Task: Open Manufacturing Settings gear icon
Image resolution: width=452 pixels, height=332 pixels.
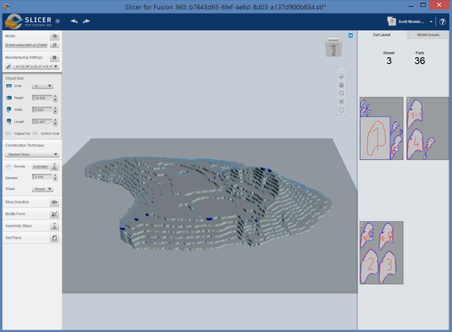Action: (54, 57)
